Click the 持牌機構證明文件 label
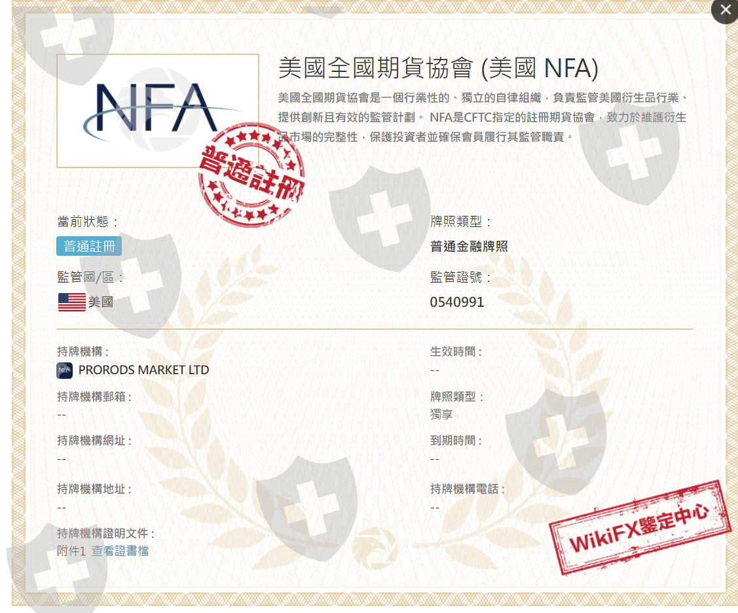 tap(106, 533)
